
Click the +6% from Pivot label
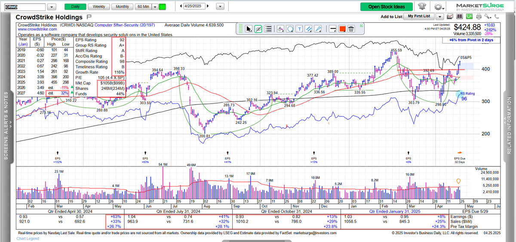coord(472,40)
